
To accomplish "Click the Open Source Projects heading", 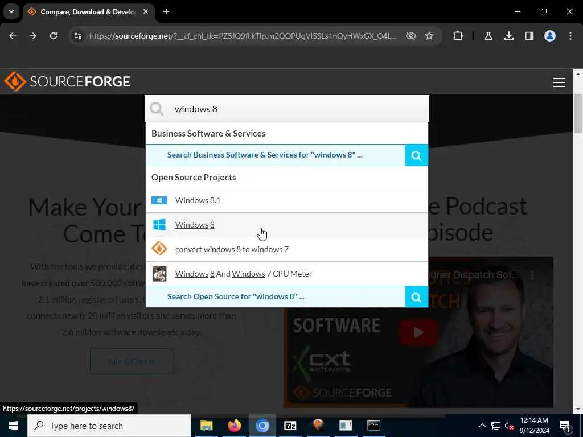I will pyautogui.click(x=194, y=178).
